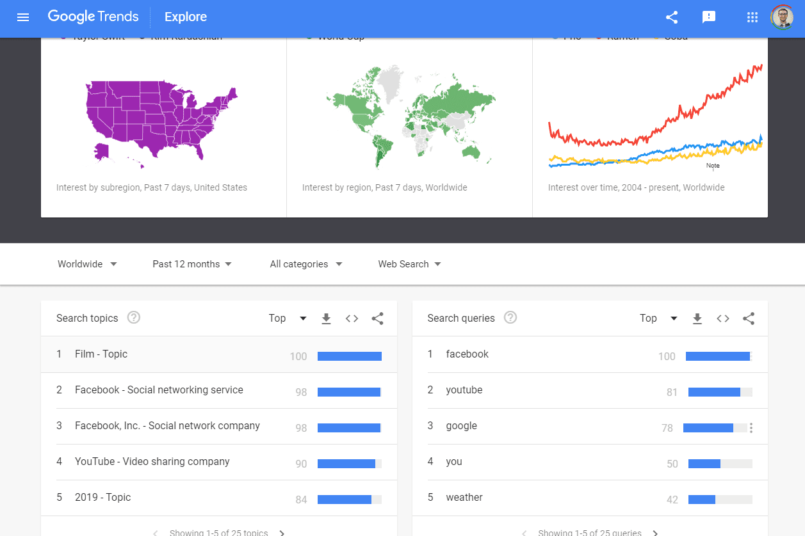Open the Web Search type dropdown

pos(409,264)
